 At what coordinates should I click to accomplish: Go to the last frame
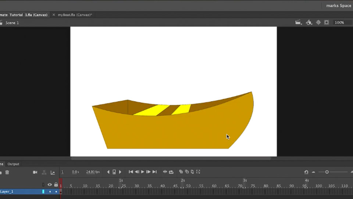click(x=155, y=172)
